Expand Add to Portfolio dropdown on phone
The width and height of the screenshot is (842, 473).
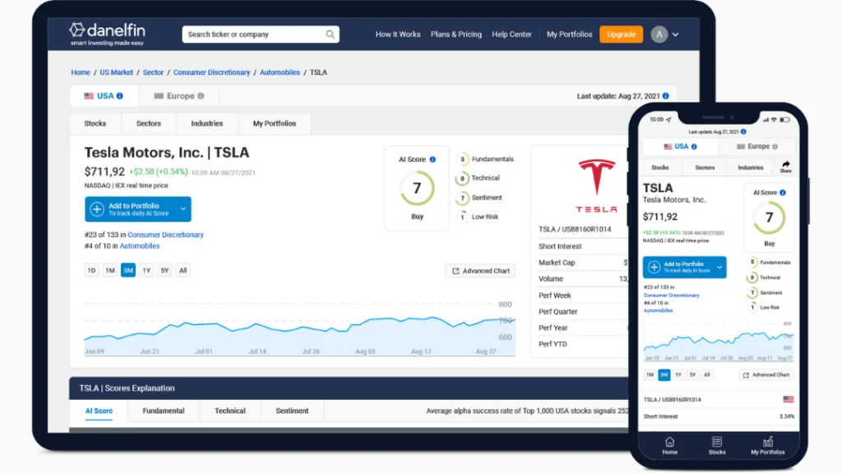719,267
